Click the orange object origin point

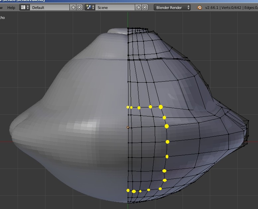point(128,127)
